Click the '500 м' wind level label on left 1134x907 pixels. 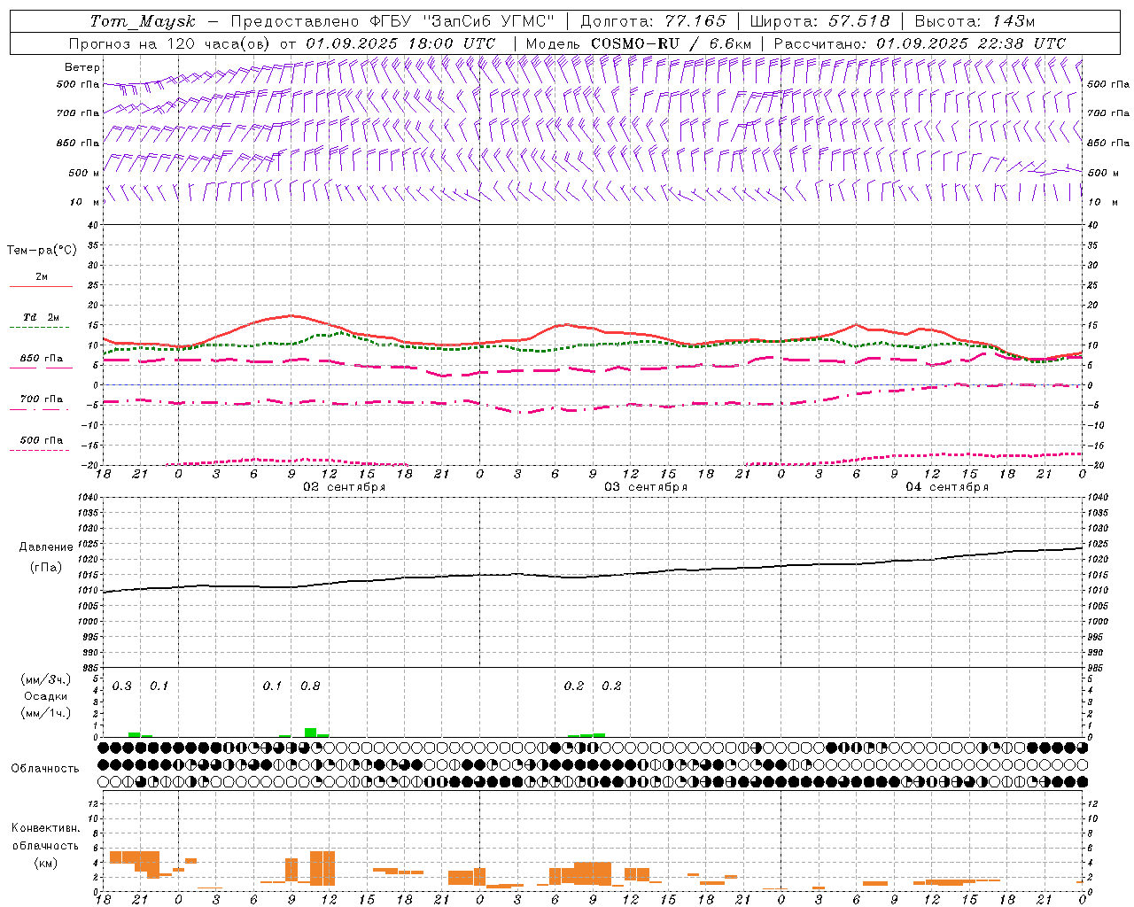pyautogui.click(x=83, y=173)
